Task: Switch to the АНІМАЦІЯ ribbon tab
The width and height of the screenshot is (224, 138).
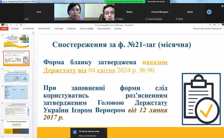Action: point(72,29)
